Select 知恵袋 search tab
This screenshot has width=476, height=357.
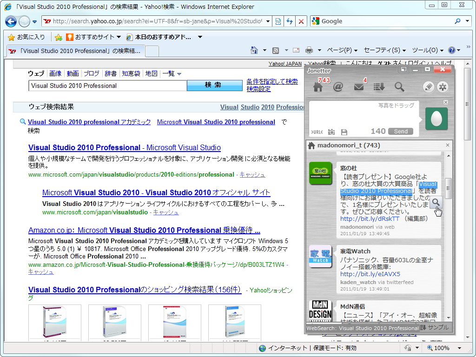point(131,73)
